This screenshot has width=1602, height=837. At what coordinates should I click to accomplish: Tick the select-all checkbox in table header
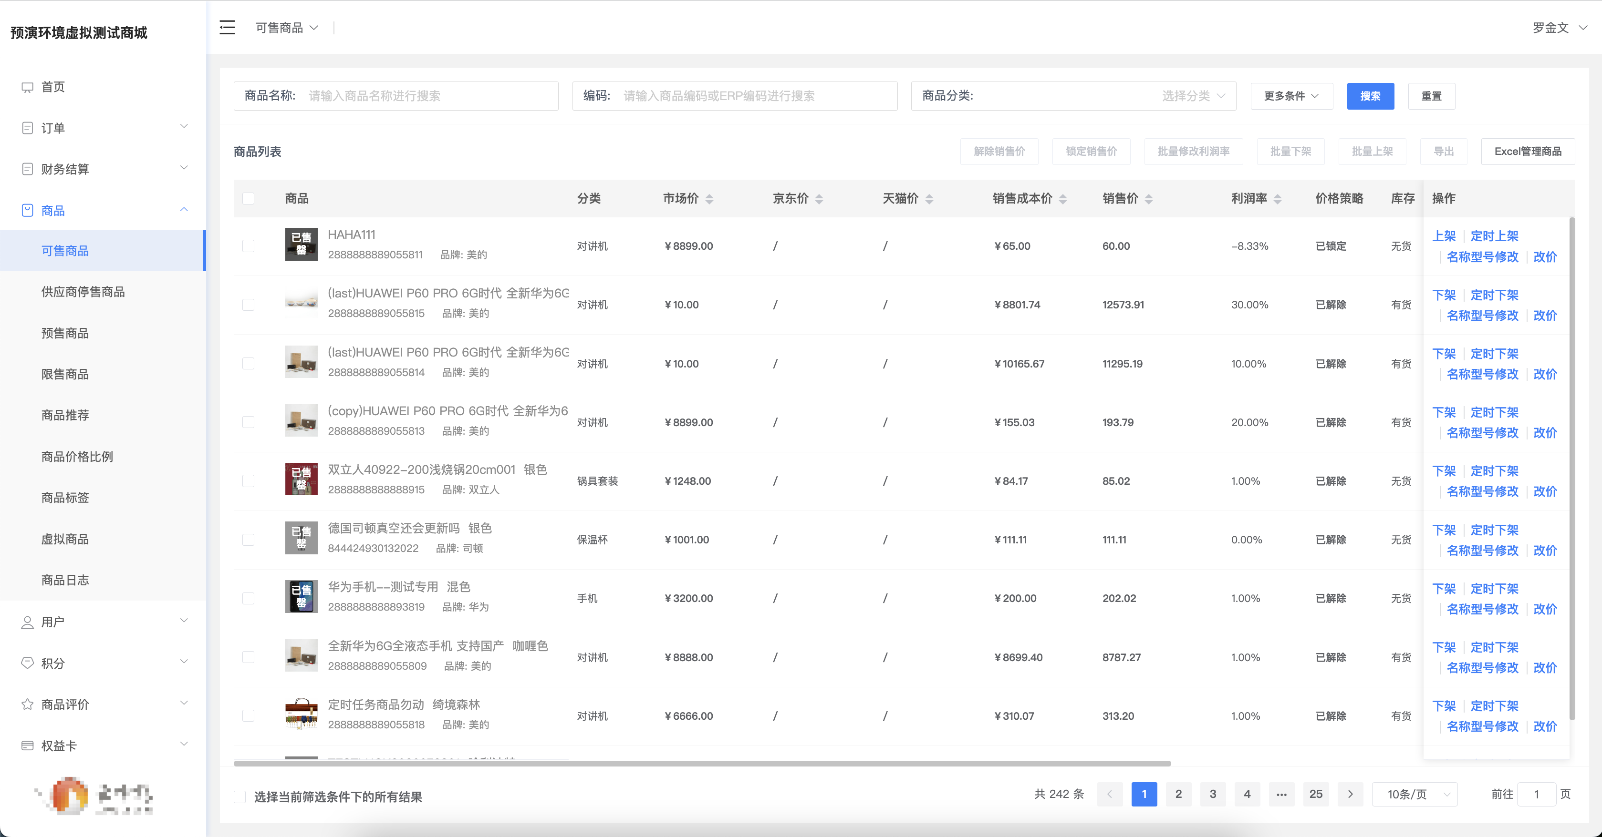248,199
